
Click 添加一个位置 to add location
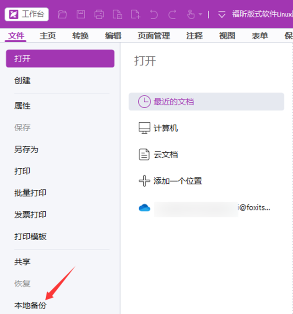coord(177,181)
